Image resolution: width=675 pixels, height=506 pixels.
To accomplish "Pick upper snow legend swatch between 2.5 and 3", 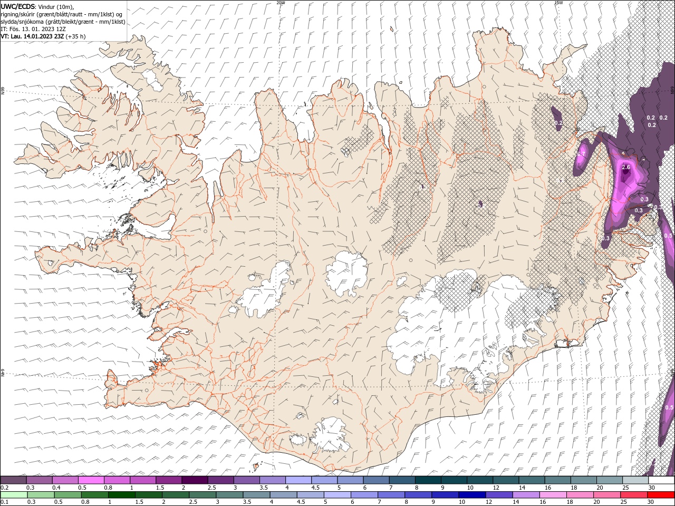I will coord(220,480).
